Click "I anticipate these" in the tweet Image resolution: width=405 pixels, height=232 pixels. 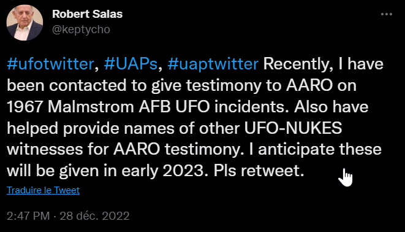click(x=315, y=150)
